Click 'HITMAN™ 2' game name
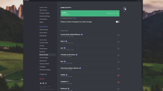 (64, 82)
